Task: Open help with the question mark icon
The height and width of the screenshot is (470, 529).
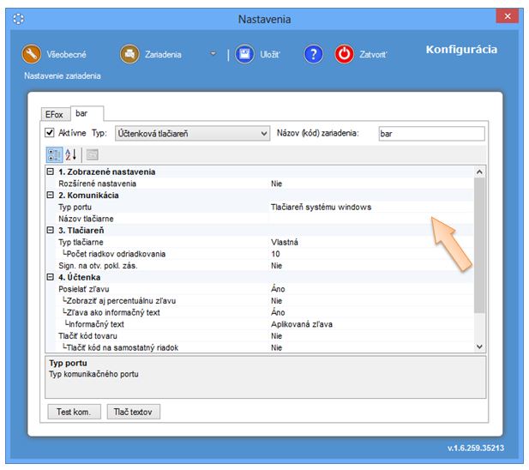Action: point(314,54)
